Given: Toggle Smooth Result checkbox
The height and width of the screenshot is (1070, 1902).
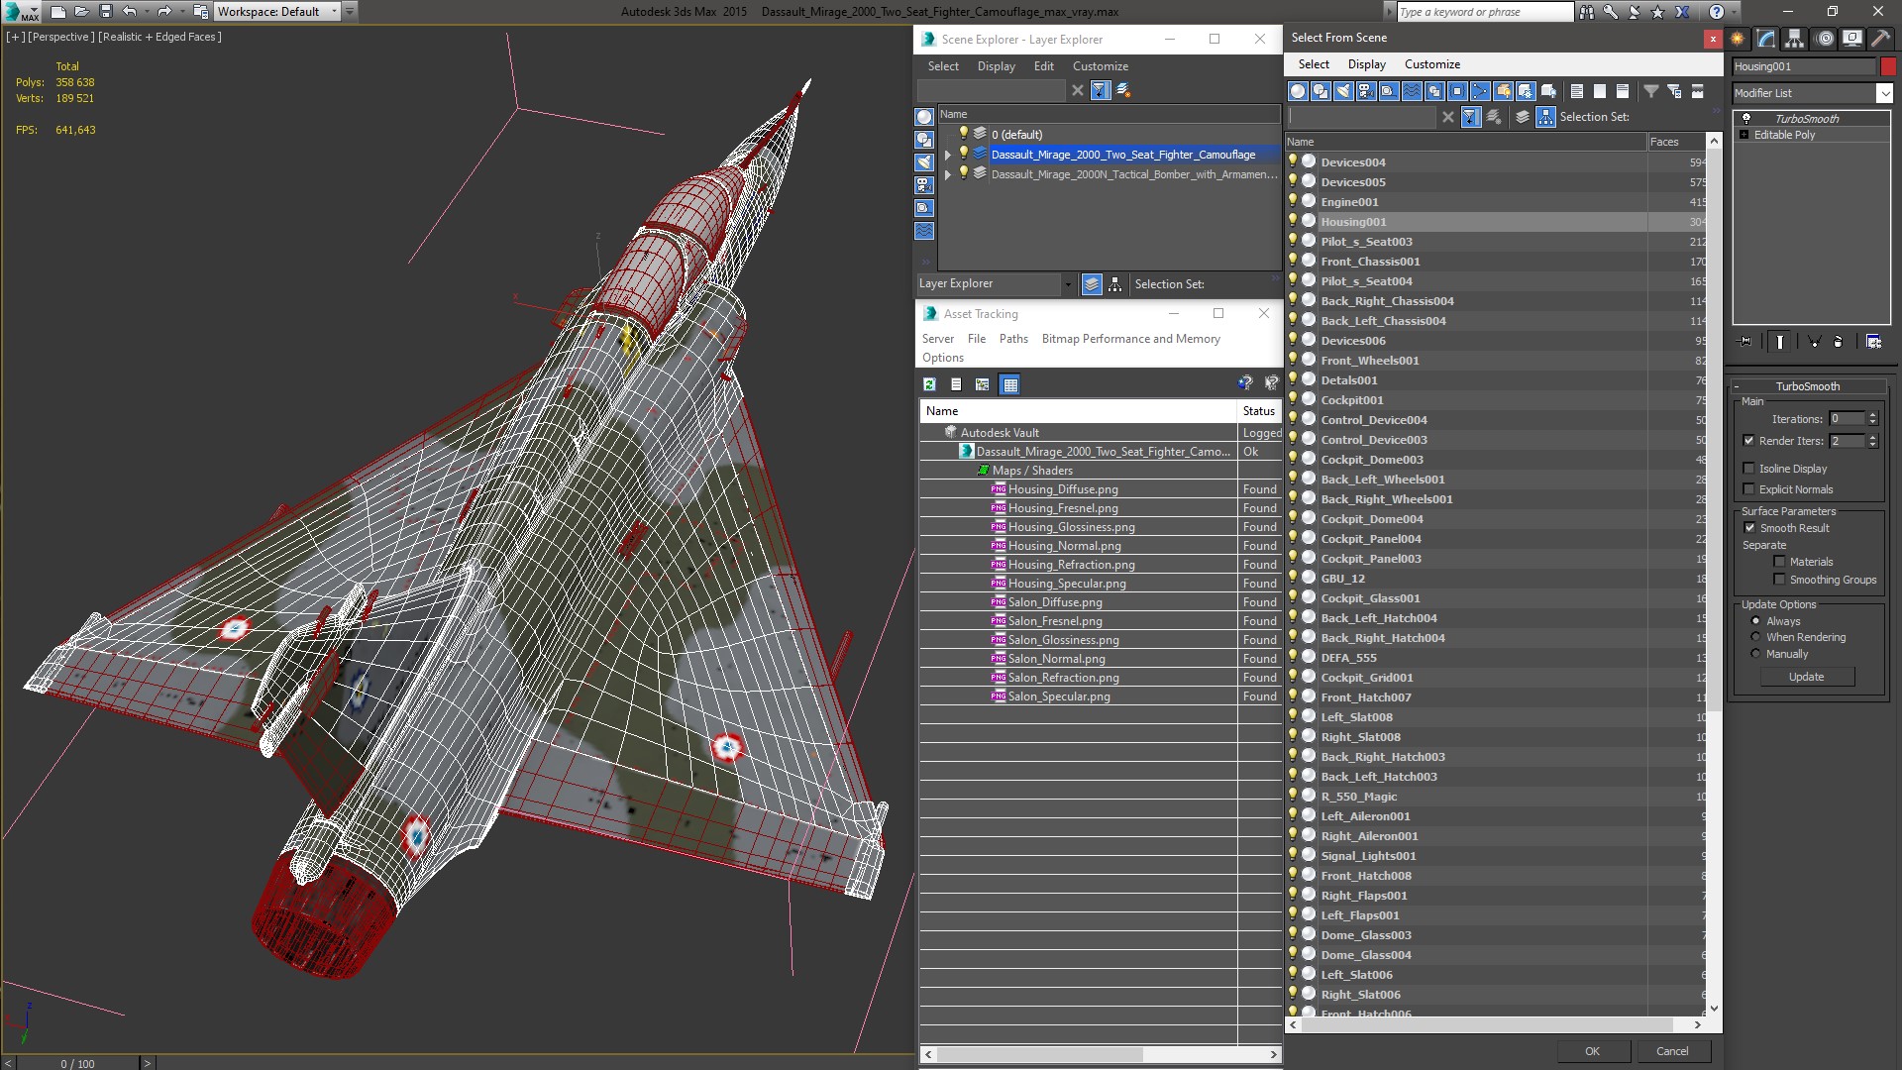Looking at the screenshot, I should click(x=1749, y=528).
